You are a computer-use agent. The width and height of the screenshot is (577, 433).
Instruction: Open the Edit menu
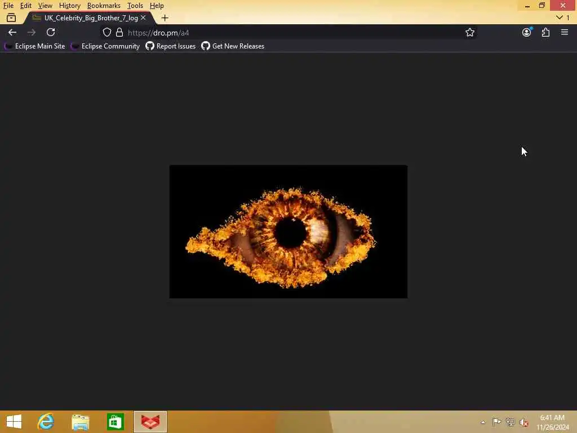tap(25, 6)
